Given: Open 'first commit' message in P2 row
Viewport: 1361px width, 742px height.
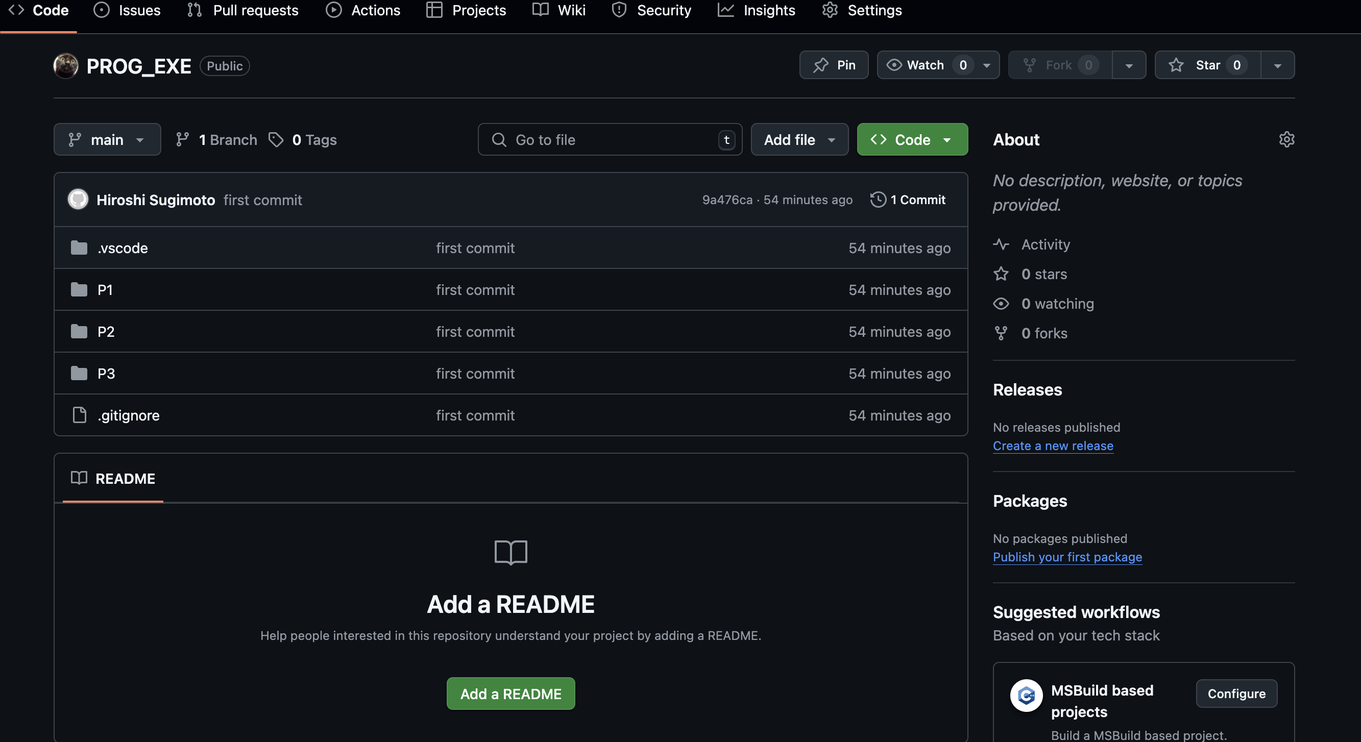Looking at the screenshot, I should click(x=475, y=331).
